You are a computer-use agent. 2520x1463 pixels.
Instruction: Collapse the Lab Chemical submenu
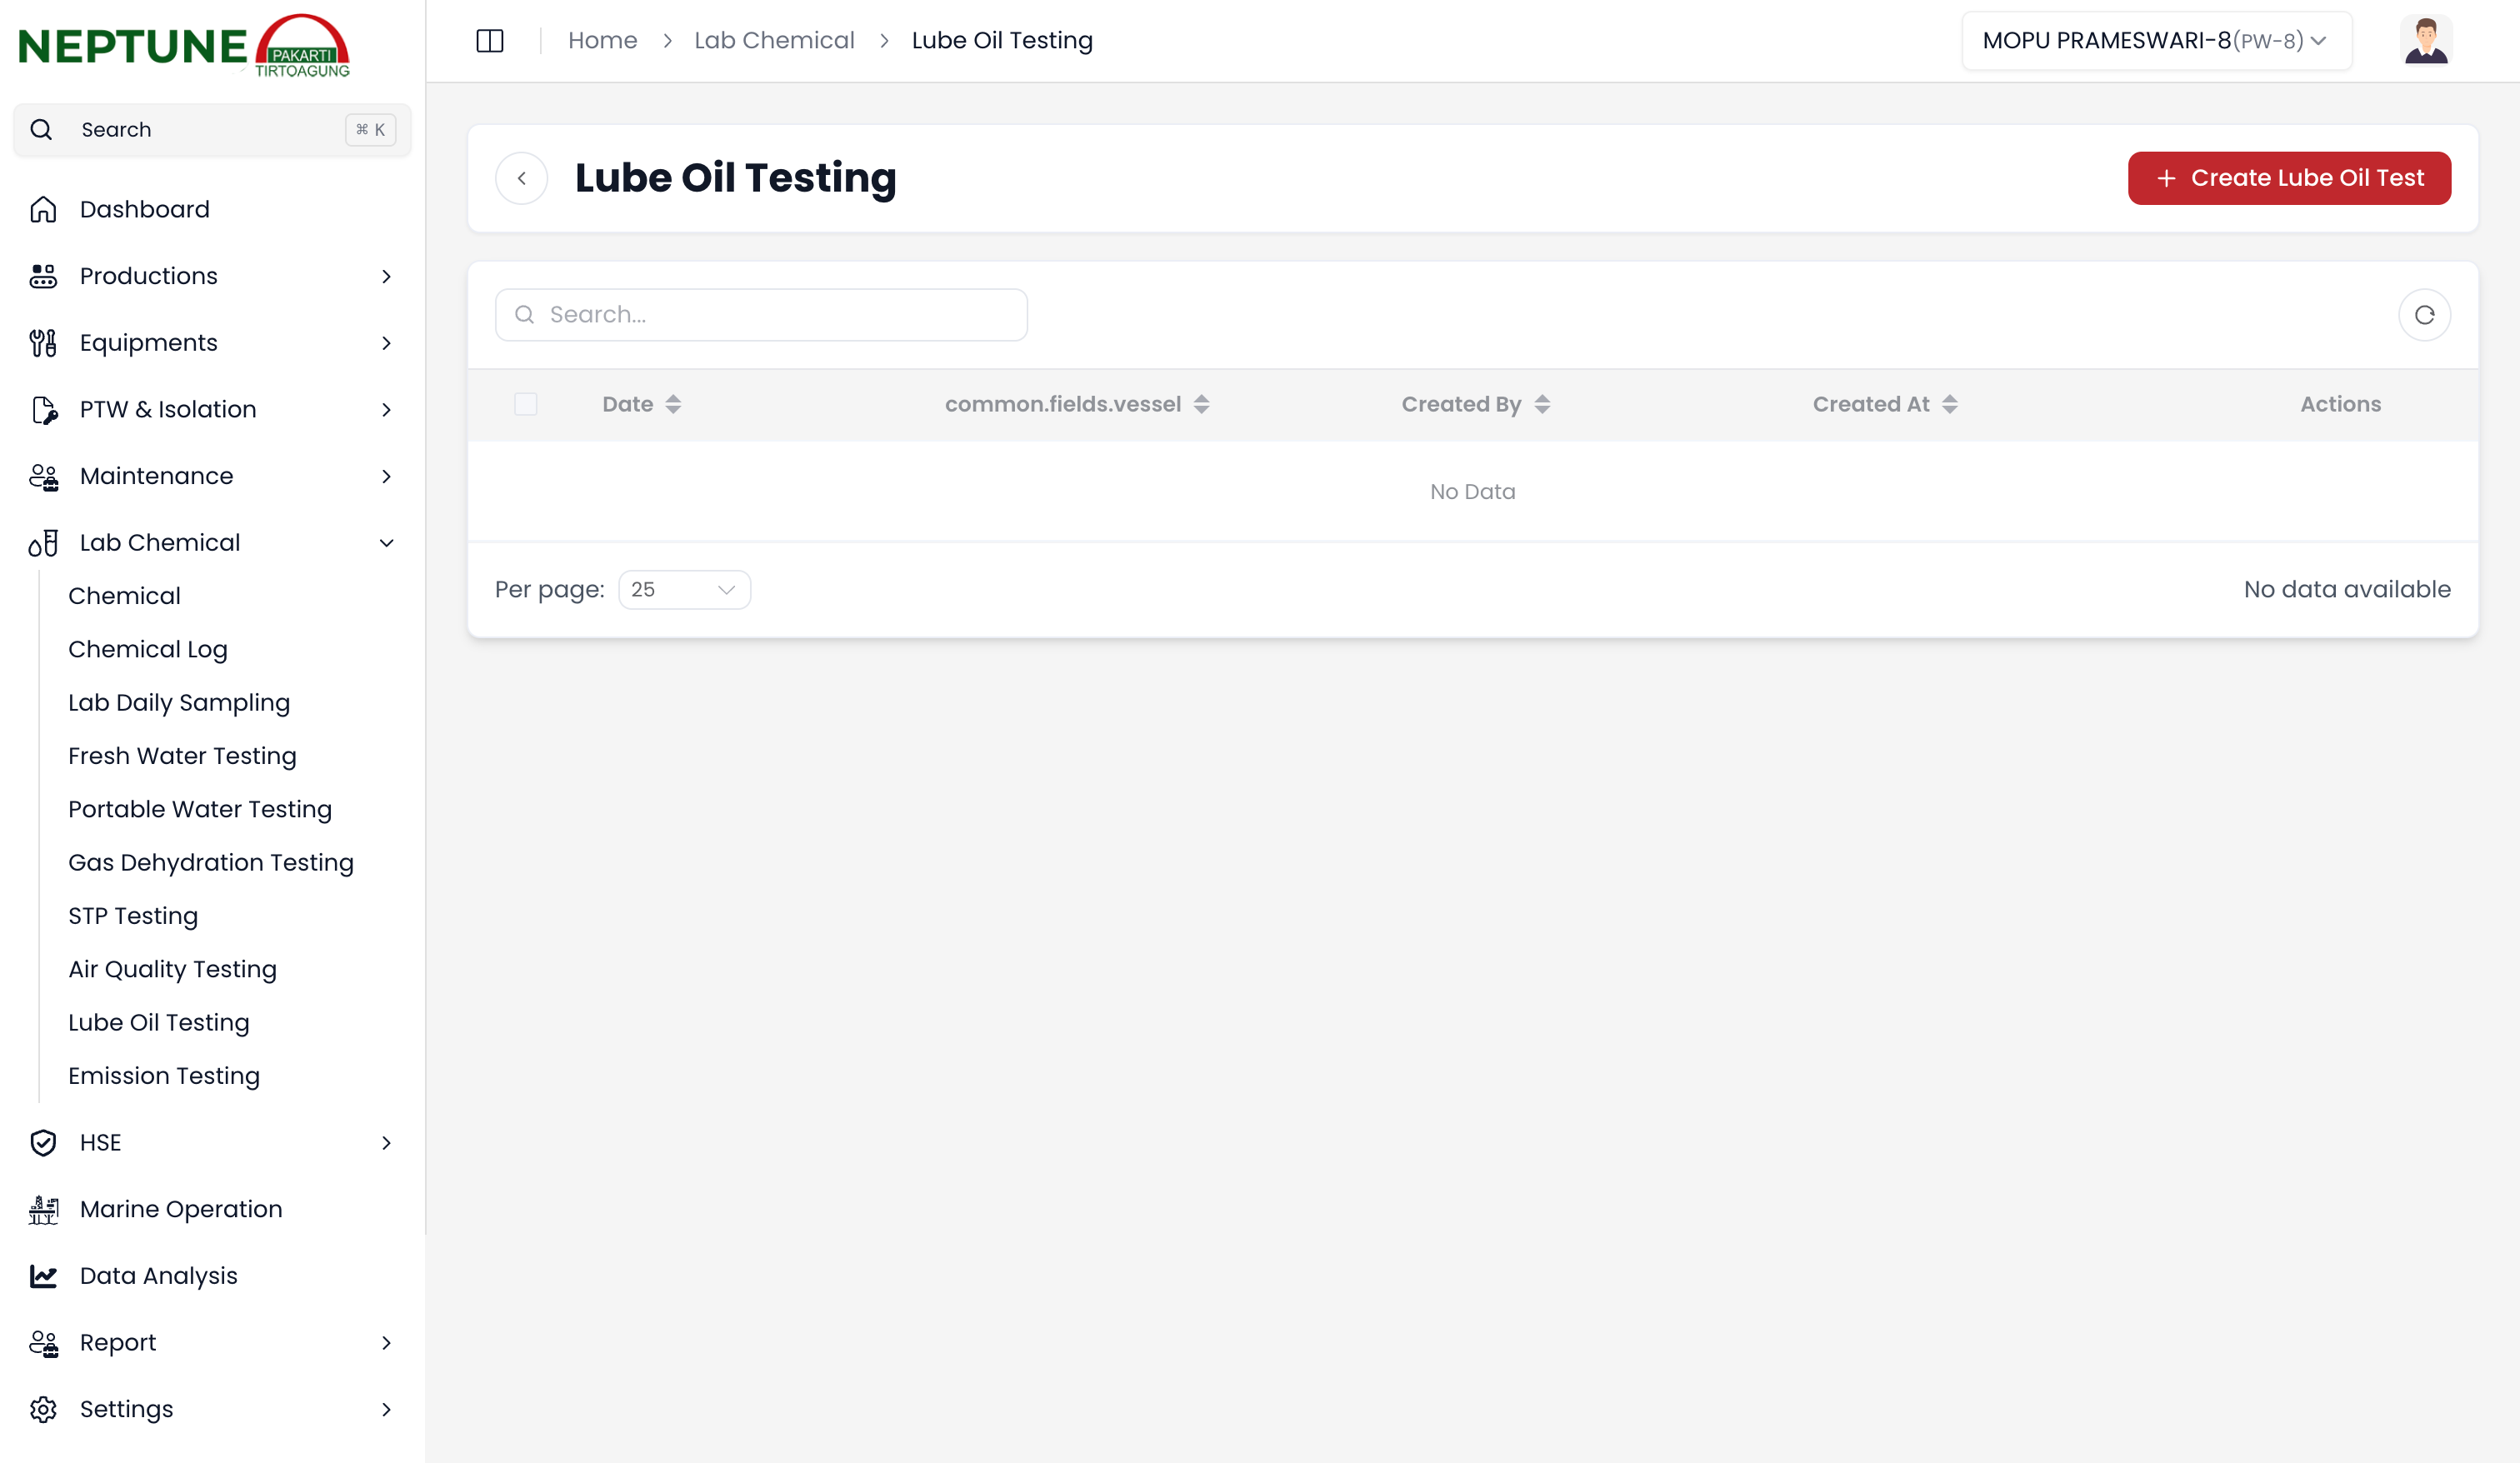click(x=386, y=542)
